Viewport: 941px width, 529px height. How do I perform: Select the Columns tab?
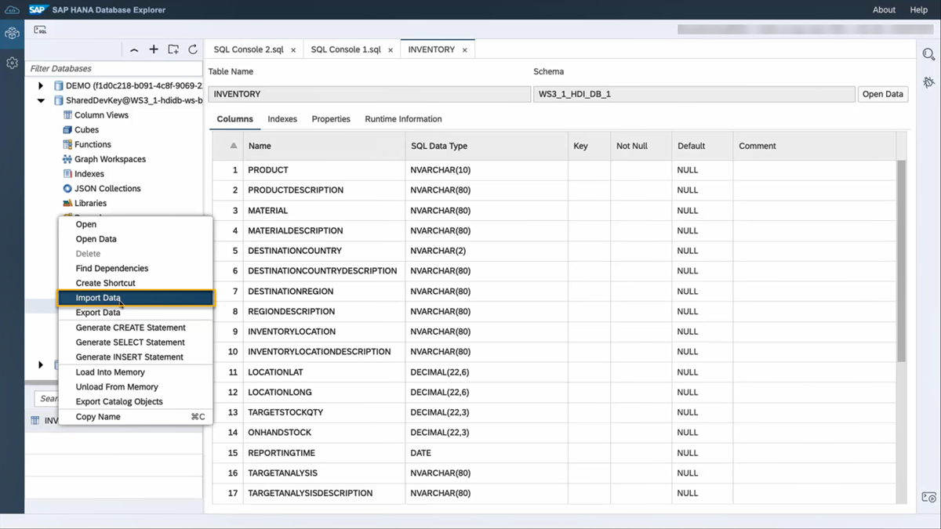click(x=235, y=119)
